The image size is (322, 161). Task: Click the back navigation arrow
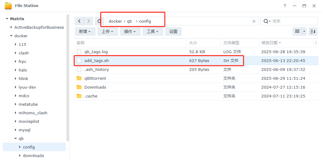79,21
